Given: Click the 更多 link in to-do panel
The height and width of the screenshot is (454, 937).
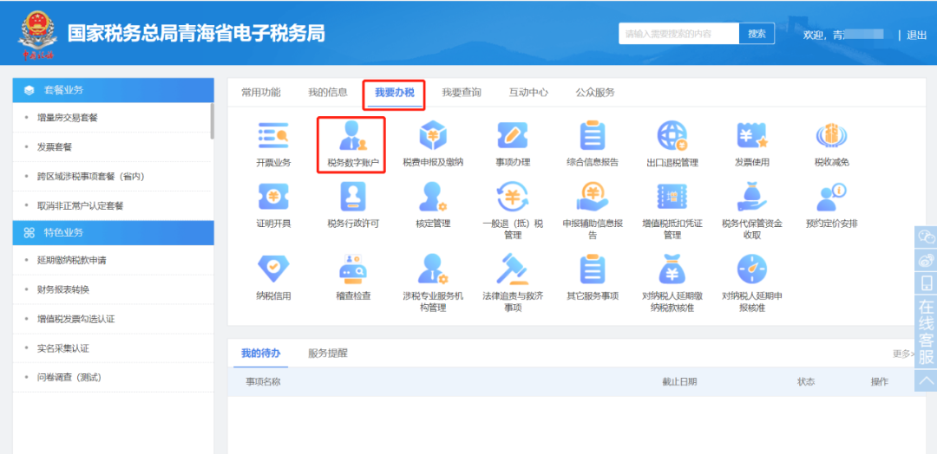Looking at the screenshot, I should pos(903,353).
